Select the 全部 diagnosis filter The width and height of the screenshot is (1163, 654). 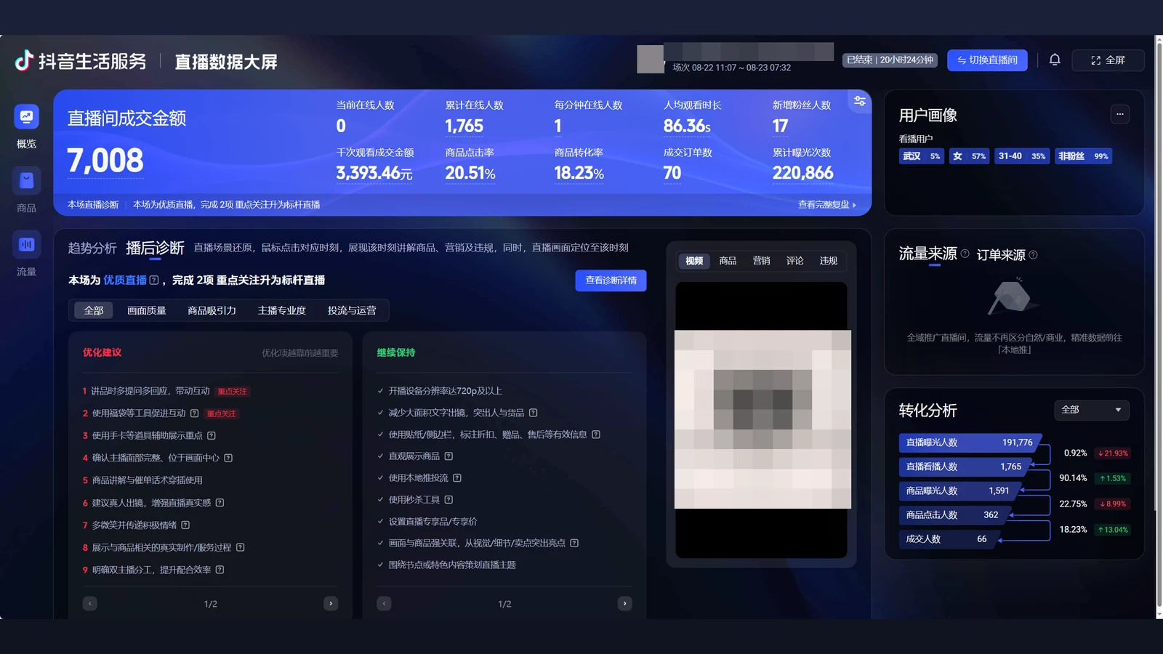tap(94, 310)
